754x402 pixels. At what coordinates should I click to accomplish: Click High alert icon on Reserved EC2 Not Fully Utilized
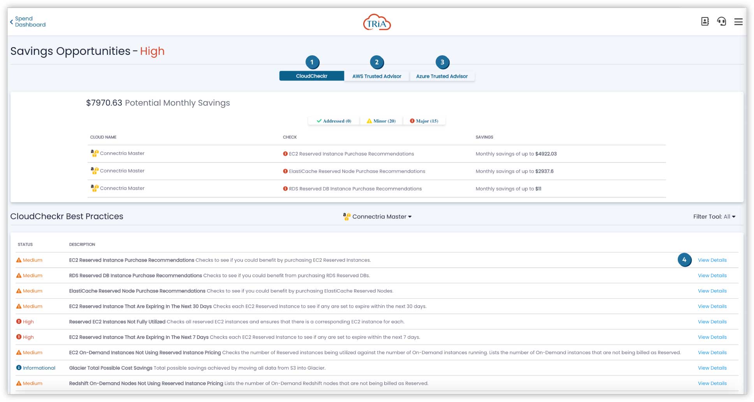click(19, 322)
